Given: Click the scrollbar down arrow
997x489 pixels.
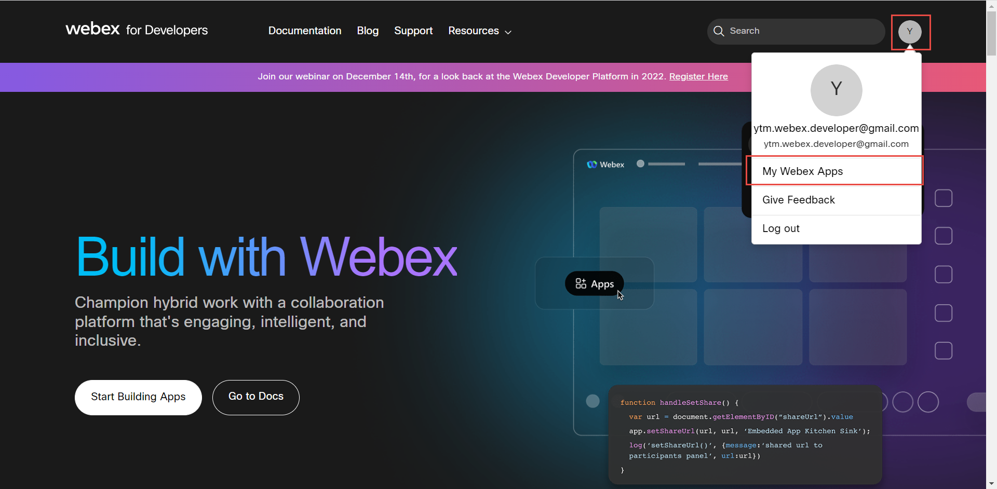Looking at the screenshot, I should click(x=991, y=484).
